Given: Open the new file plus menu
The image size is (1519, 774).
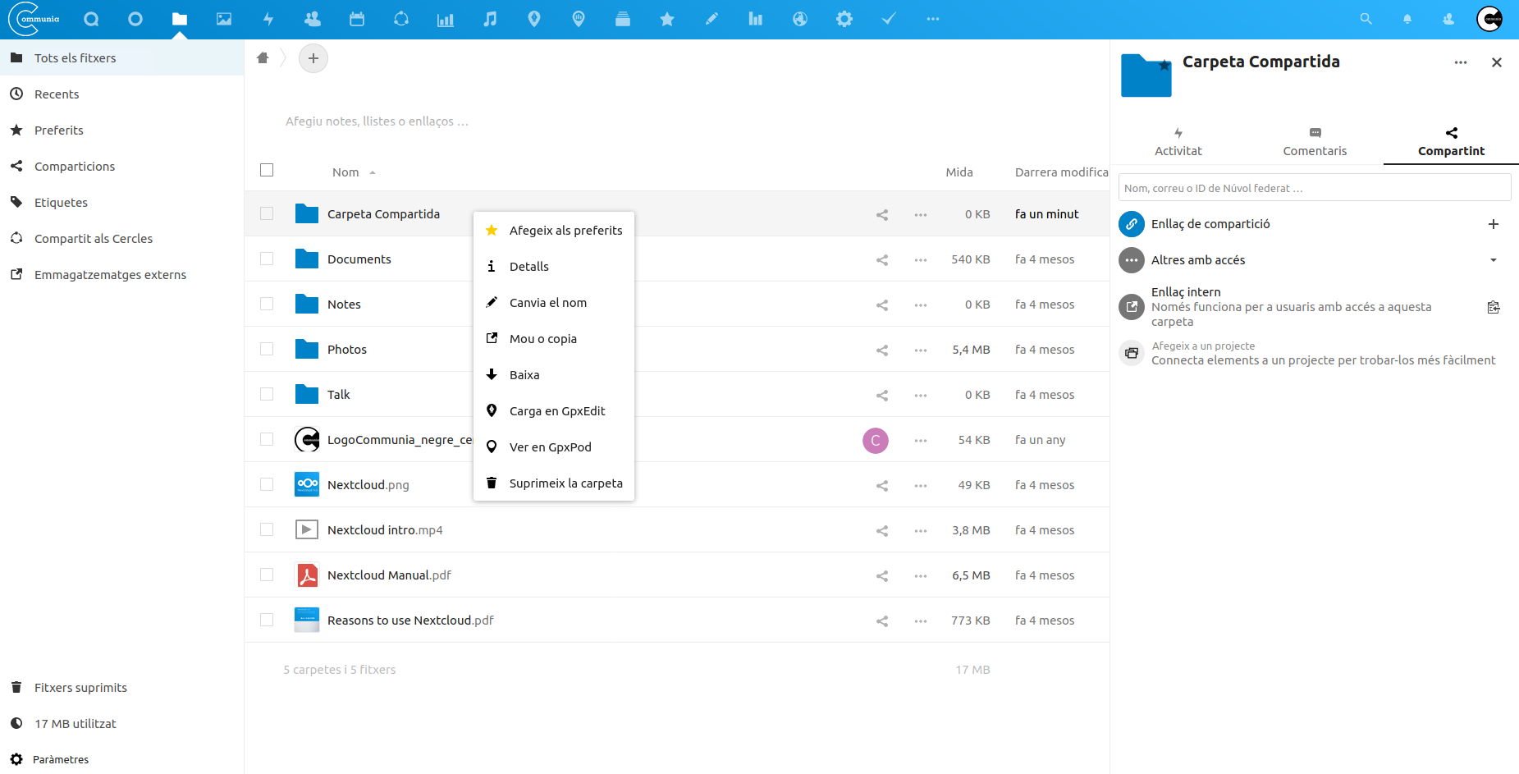Looking at the screenshot, I should coord(313,58).
